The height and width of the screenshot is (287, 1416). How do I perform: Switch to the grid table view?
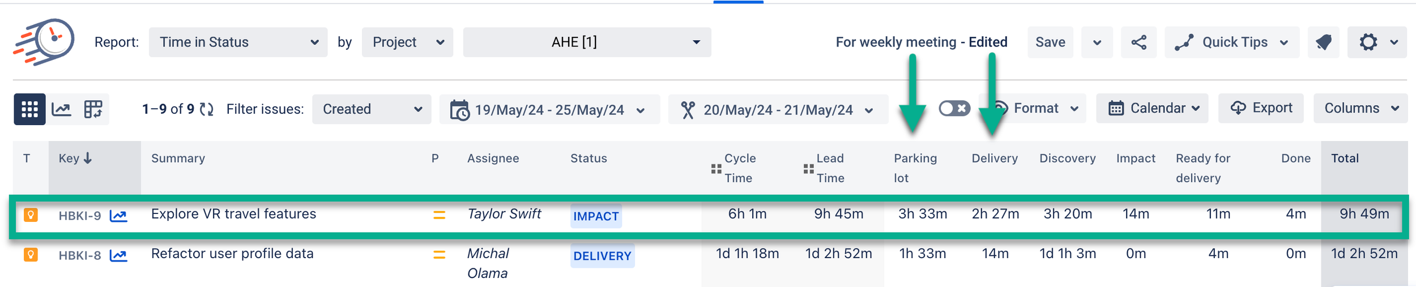(29, 109)
